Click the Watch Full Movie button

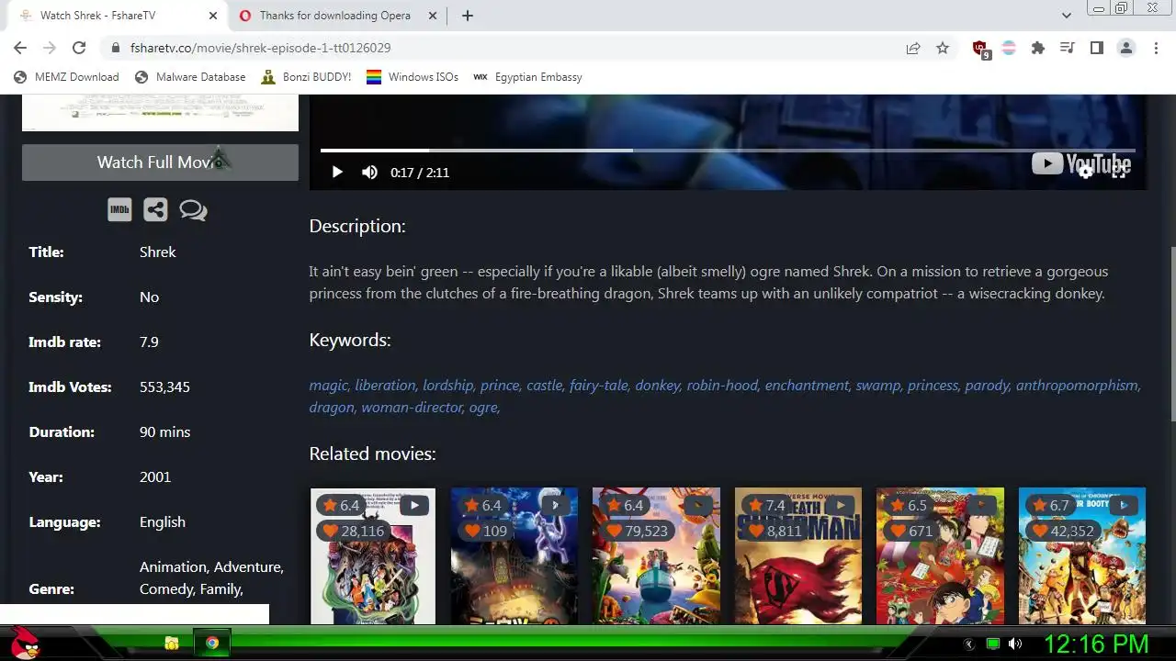tap(160, 162)
